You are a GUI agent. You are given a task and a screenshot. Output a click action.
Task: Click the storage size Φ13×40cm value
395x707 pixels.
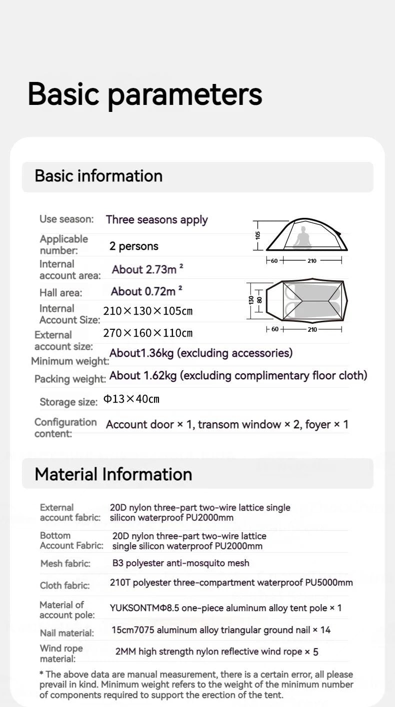pos(131,399)
